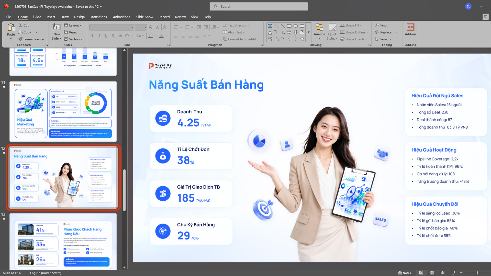This screenshot has height=276, width=491.
Task: Select the star shape
Action: click(x=302, y=39)
